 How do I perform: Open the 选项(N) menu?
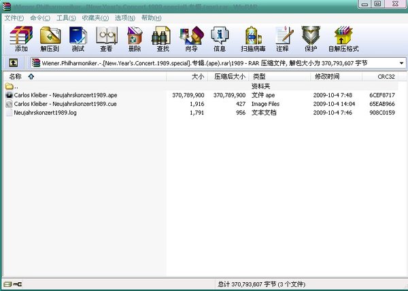coord(125,18)
